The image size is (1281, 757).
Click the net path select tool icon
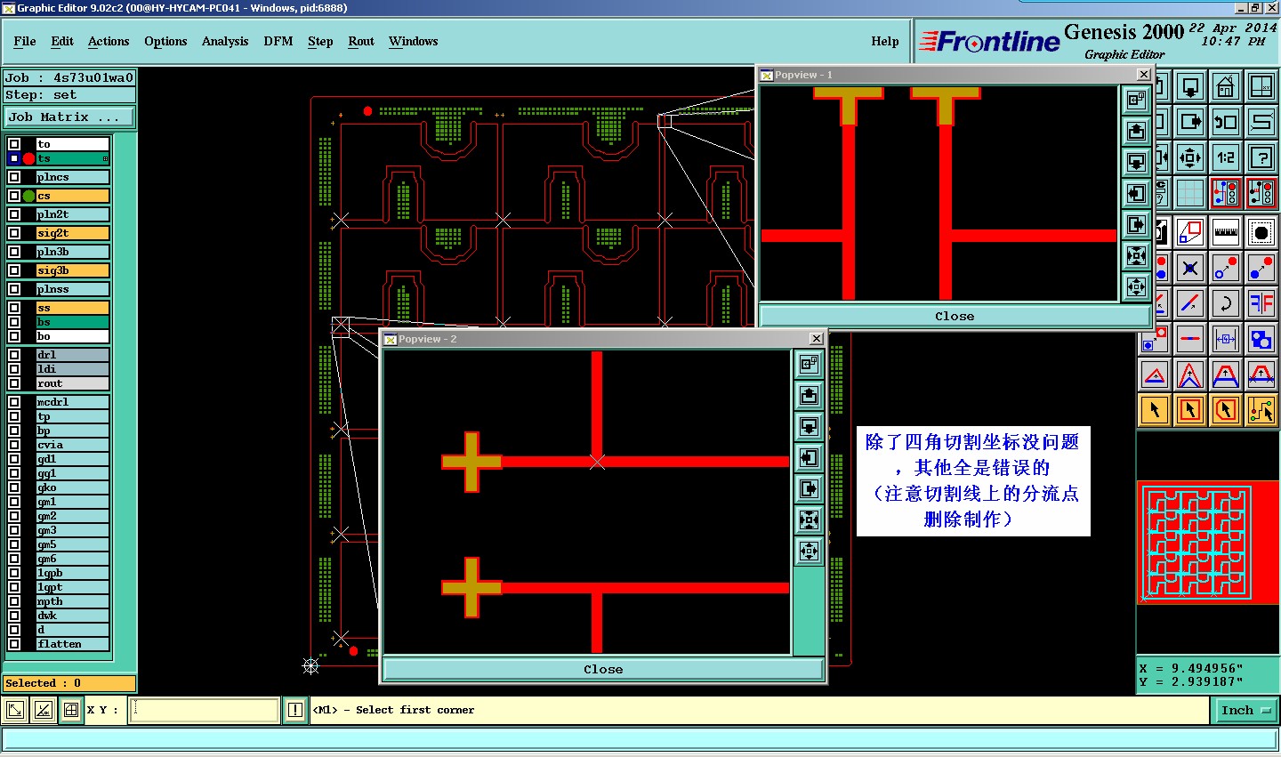point(1261,410)
